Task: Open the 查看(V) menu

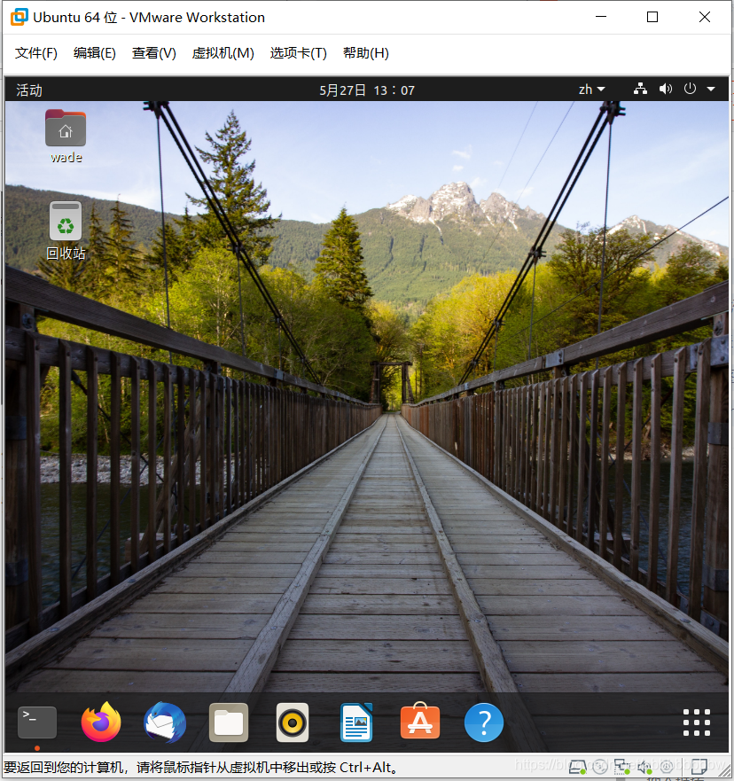Action: [153, 53]
